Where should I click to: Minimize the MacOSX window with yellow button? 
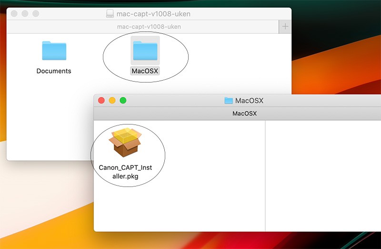(x=112, y=100)
